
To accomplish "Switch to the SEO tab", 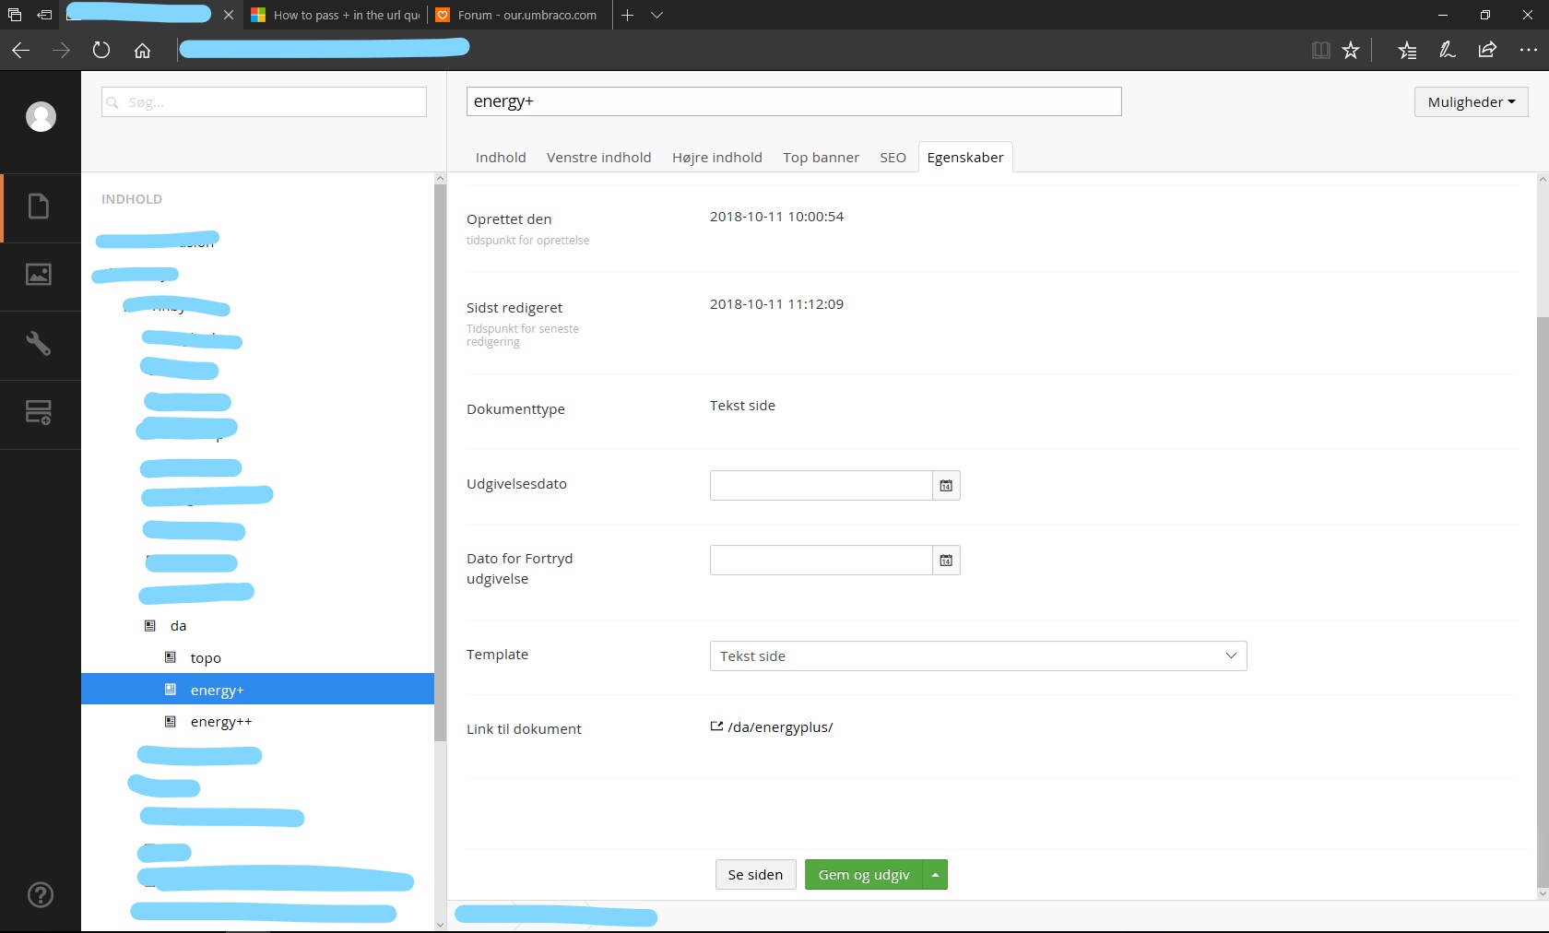I will 893,158.
